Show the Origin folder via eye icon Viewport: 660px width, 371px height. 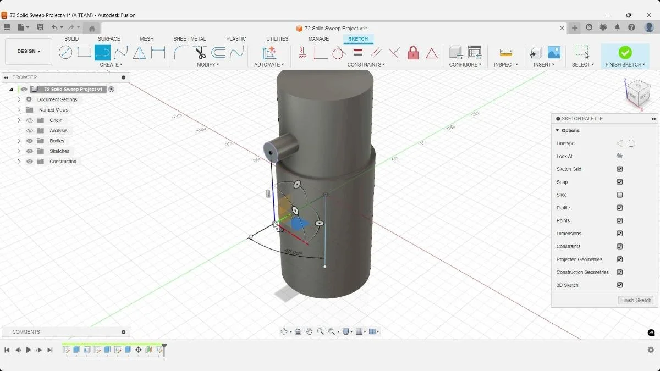[x=30, y=120]
